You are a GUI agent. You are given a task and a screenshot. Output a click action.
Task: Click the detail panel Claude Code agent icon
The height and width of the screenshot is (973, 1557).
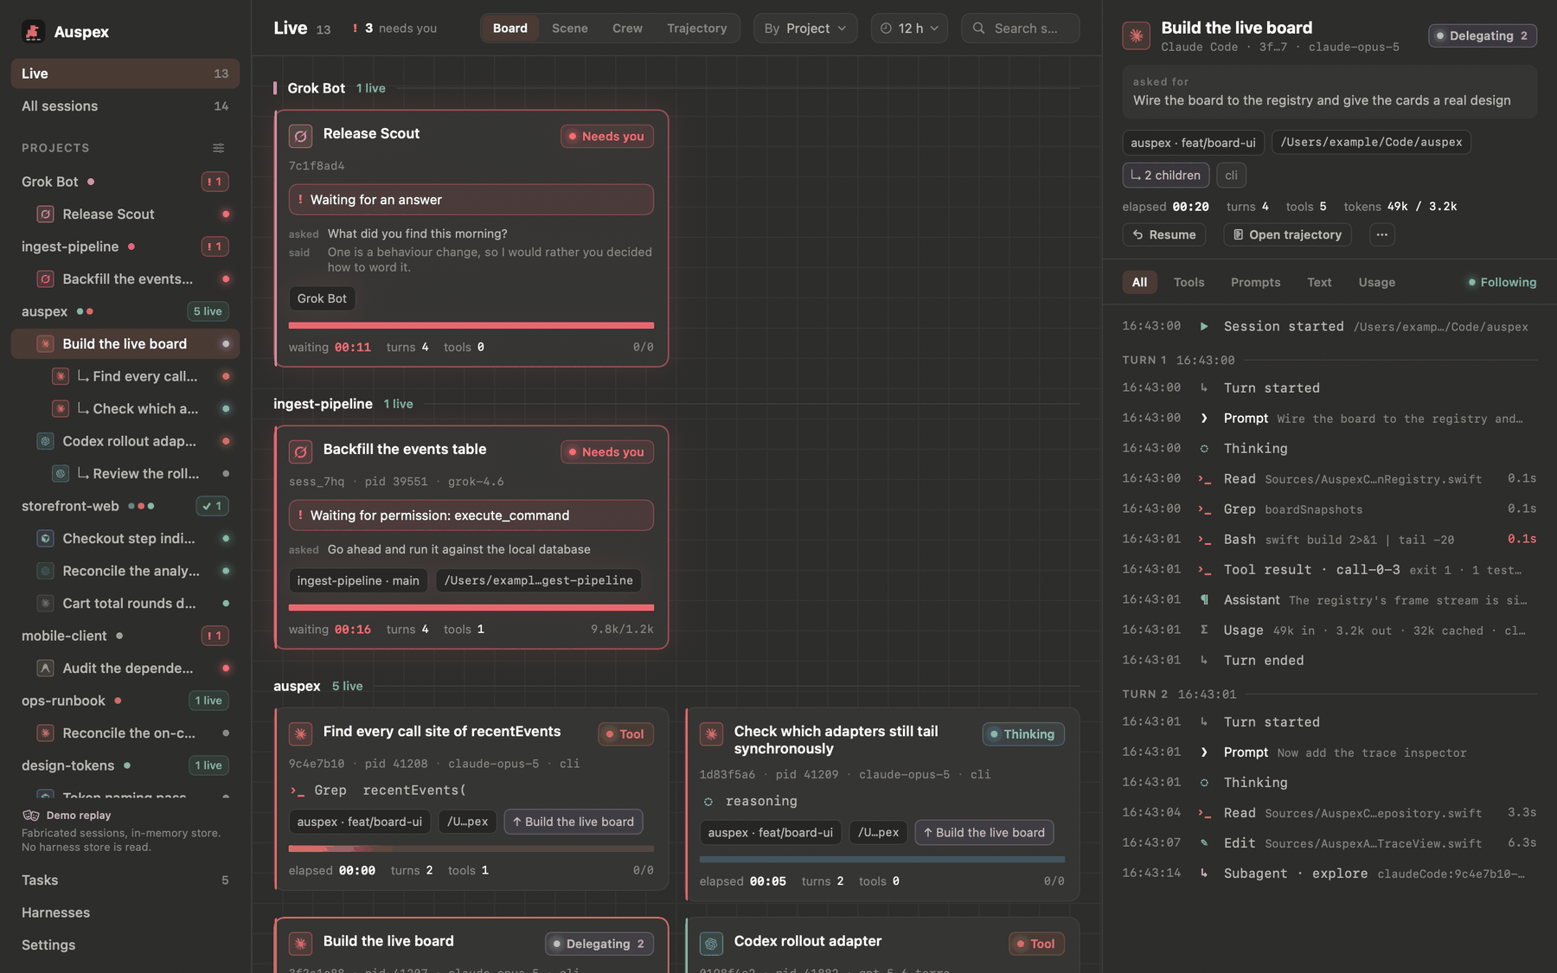(x=1136, y=35)
